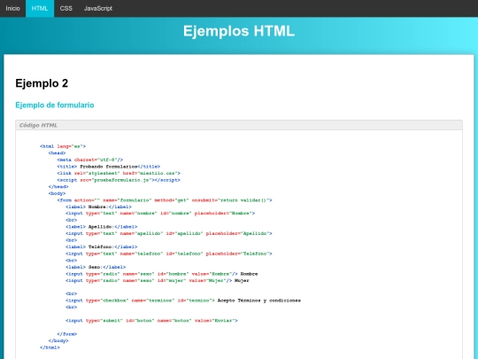Click the html lang="es" code line
This screenshot has width=478, height=359.
pos(63,146)
